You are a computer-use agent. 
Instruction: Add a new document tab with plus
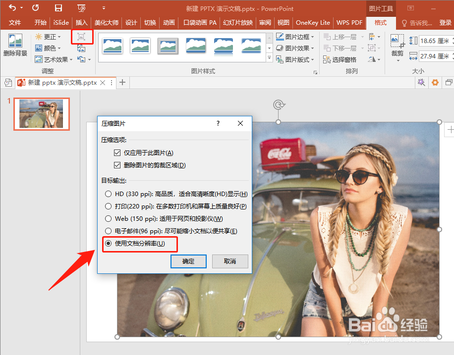pyautogui.click(x=122, y=83)
